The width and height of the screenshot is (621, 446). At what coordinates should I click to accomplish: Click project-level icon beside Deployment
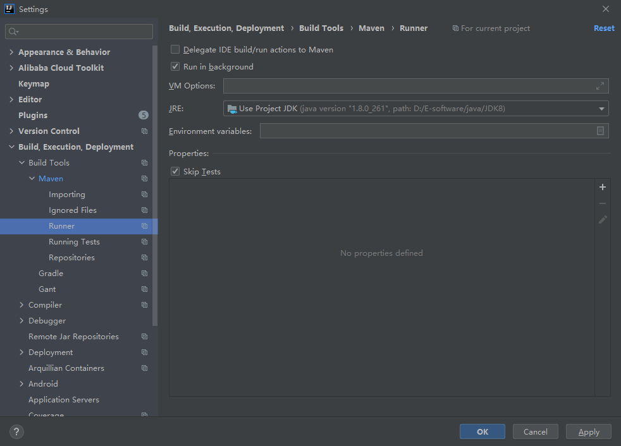pyautogui.click(x=145, y=353)
